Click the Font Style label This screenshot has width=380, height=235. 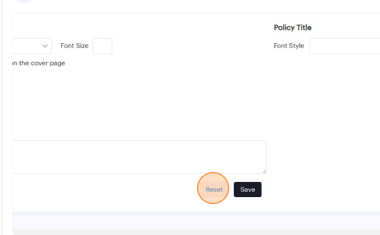[x=289, y=46]
